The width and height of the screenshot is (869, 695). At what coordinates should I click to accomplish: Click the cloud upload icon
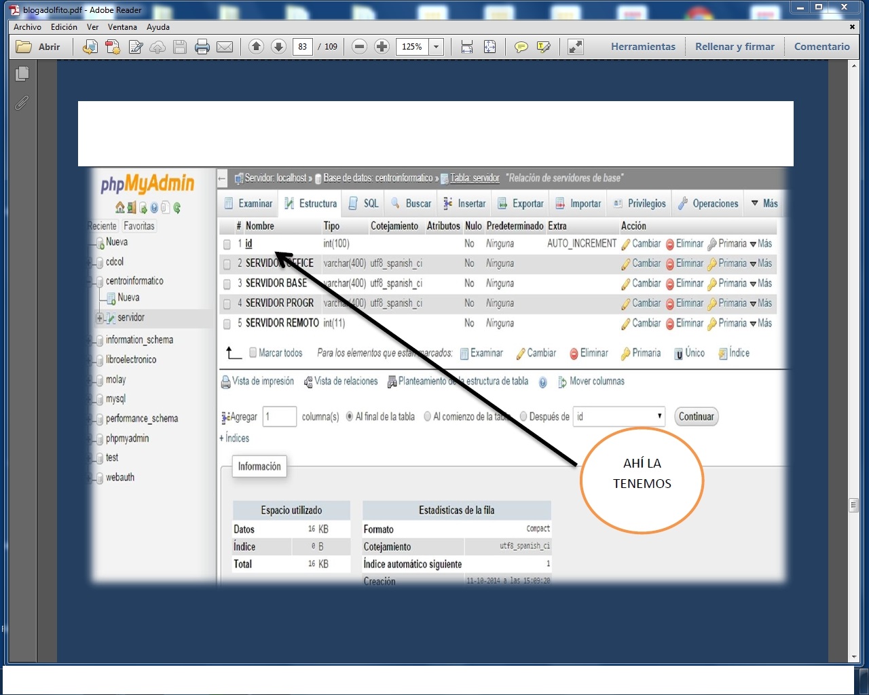tap(158, 47)
